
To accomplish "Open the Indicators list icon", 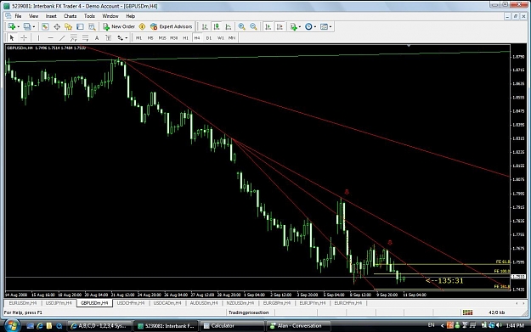I will pyautogui.click(x=293, y=26).
